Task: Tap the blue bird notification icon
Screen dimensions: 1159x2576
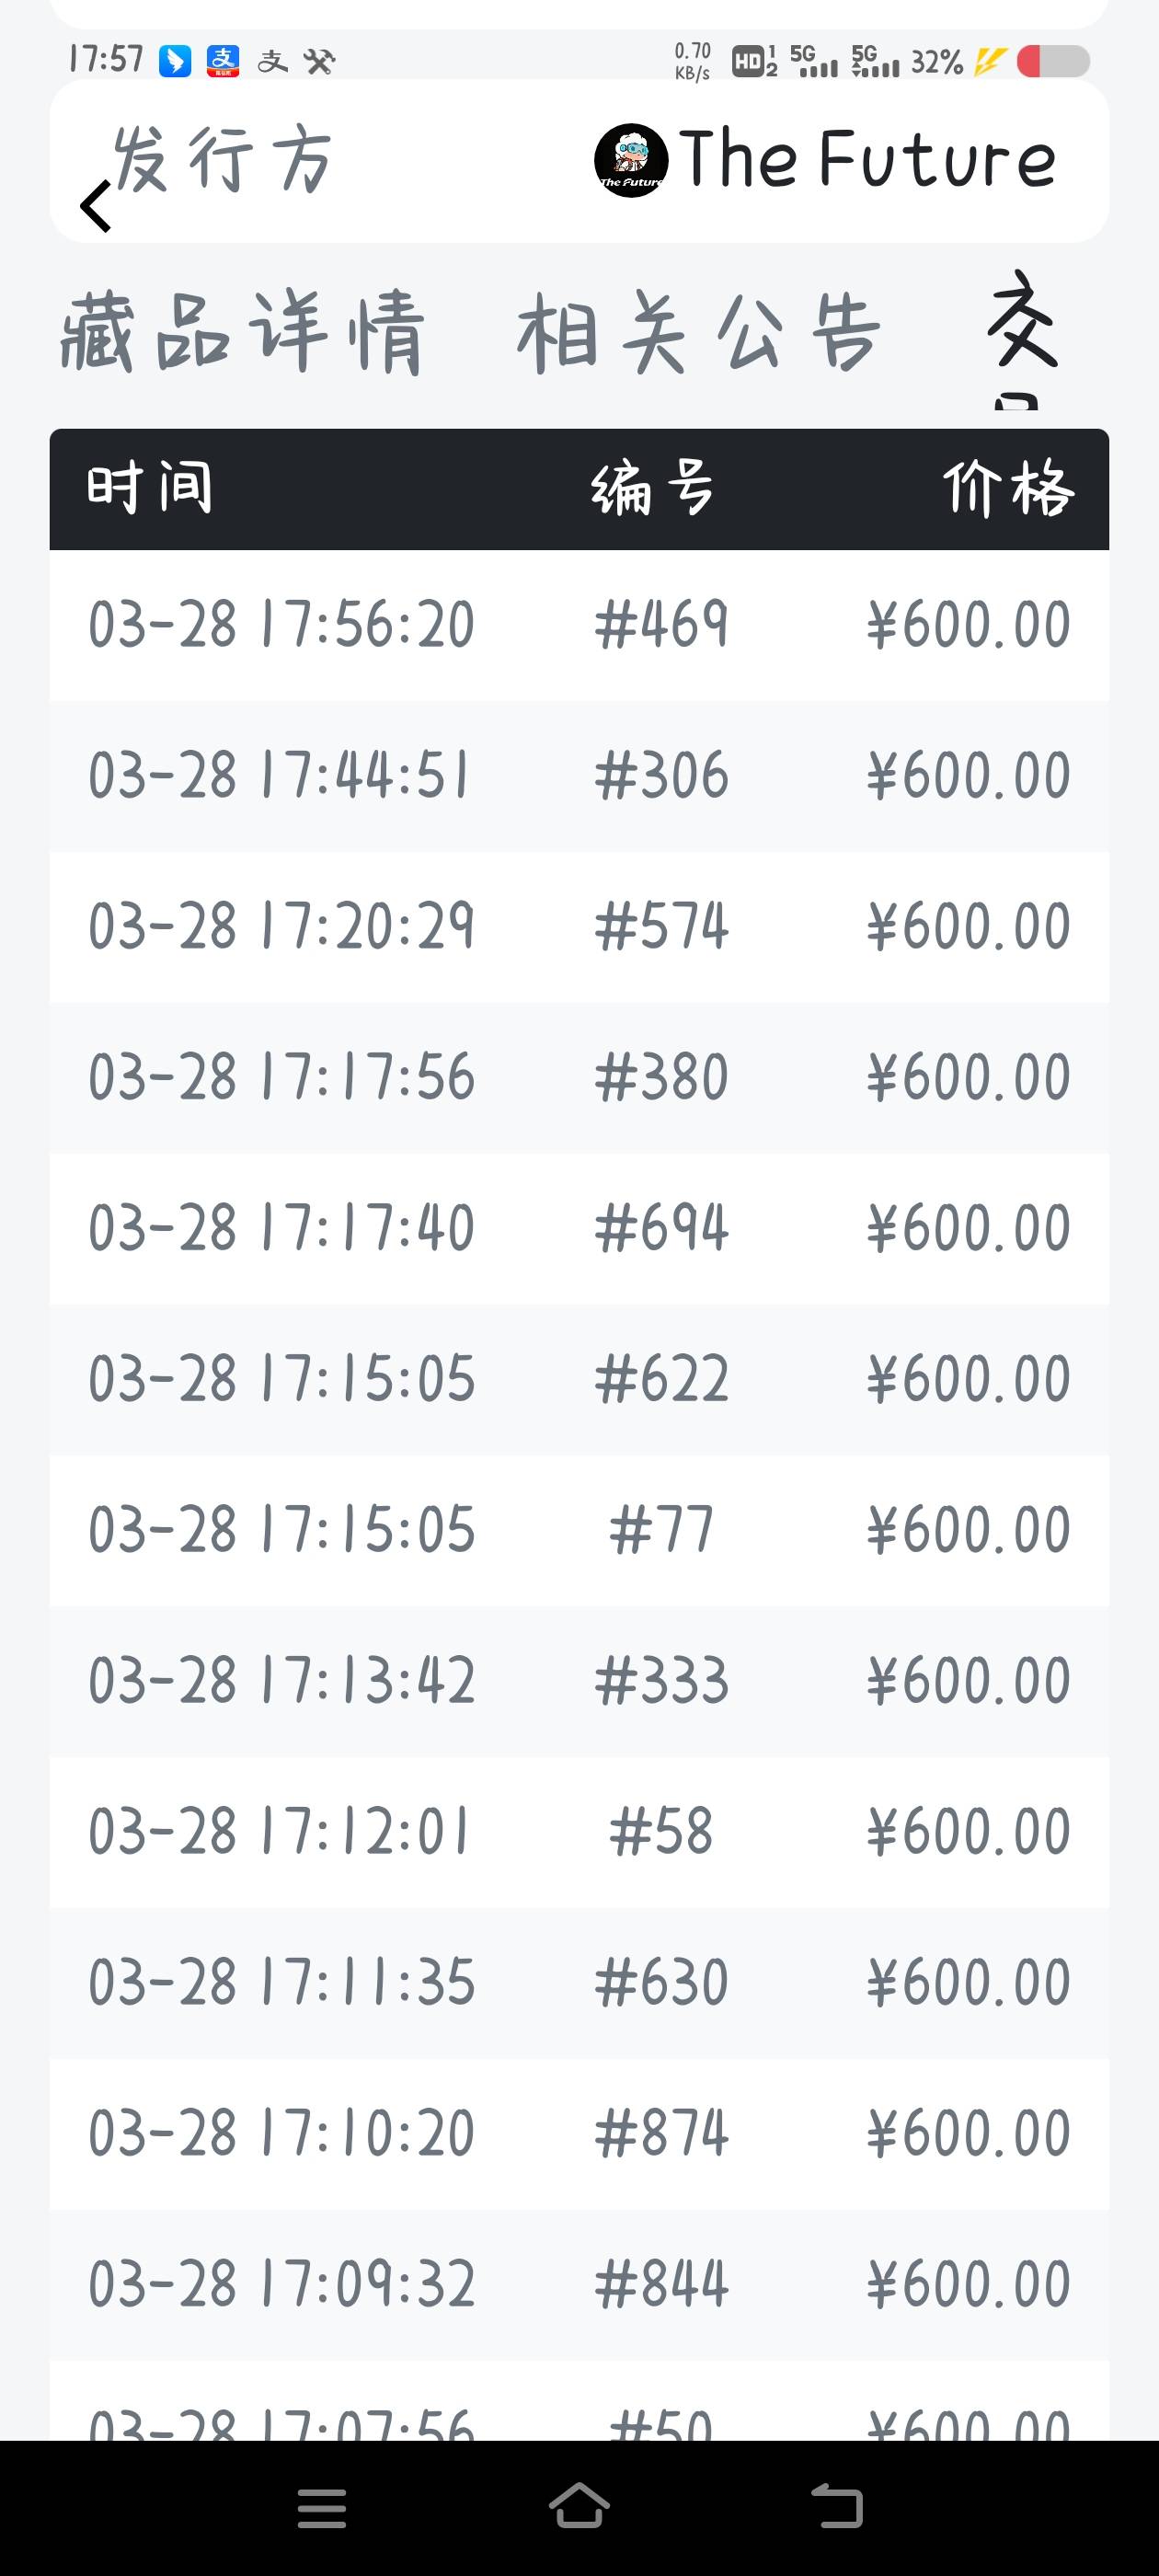Action: point(175,61)
